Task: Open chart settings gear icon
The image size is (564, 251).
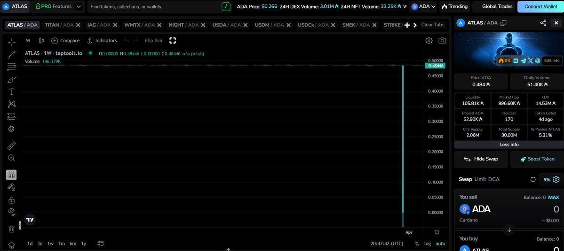Action: click(429, 40)
